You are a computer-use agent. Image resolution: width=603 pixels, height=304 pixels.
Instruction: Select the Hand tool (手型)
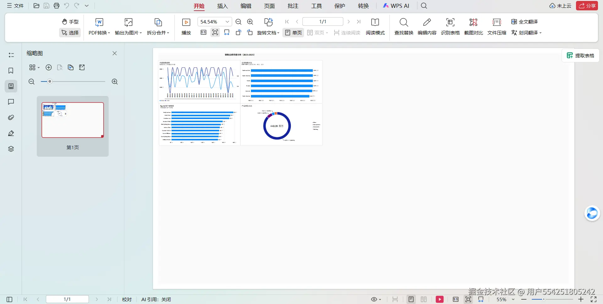[70, 22]
